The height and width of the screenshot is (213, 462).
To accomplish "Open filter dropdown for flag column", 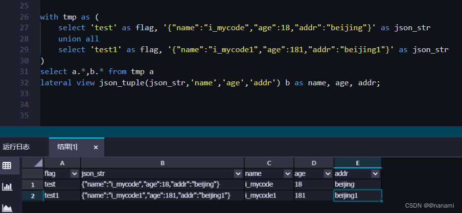I will 74,174.
